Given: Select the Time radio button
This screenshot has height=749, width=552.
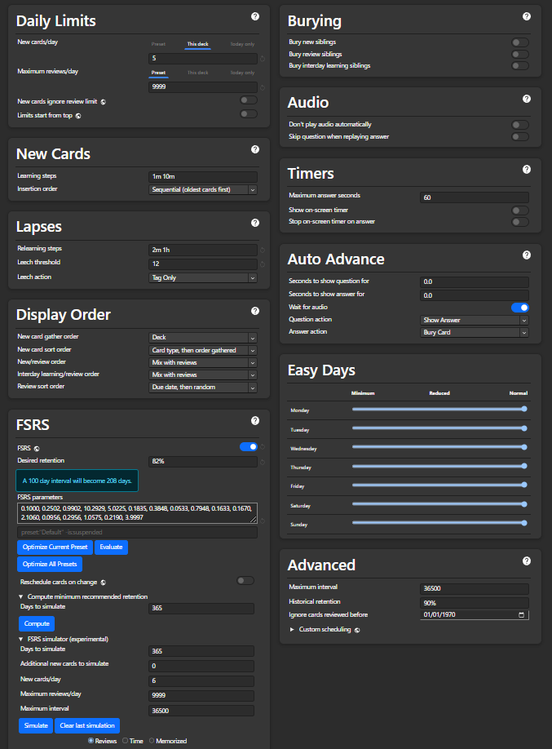Looking at the screenshot, I should [x=126, y=741].
